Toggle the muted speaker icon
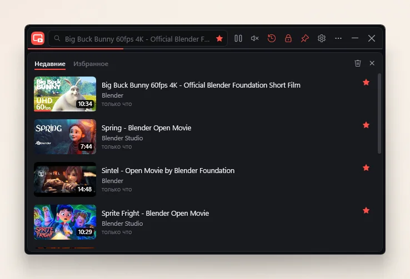This screenshot has width=410, height=279. [254, 38]
